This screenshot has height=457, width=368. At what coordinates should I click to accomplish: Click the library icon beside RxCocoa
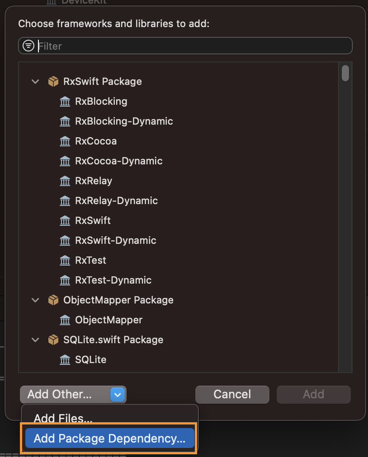click(65, 141)
